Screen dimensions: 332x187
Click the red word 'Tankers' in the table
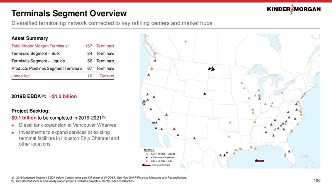point(107,76)
